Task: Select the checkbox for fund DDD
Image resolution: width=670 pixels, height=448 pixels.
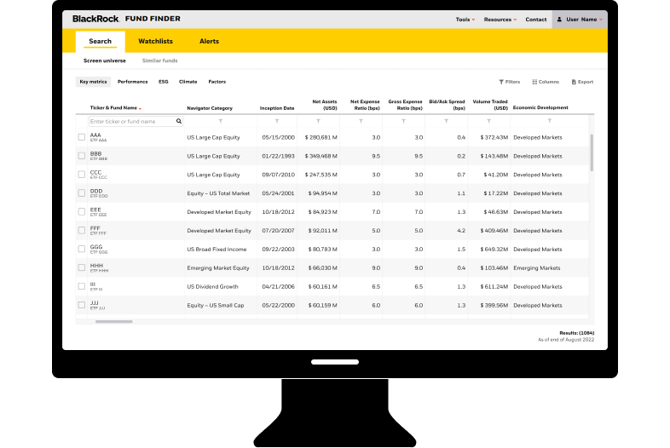Action: tap(82, 193)
